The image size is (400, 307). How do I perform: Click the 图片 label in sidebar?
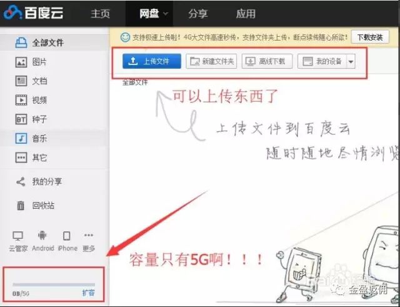(x=39, y=62)
